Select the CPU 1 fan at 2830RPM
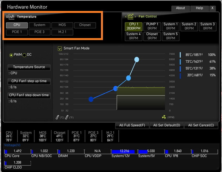The height and width of the screenshot is (172, 222). pos(134,27)
